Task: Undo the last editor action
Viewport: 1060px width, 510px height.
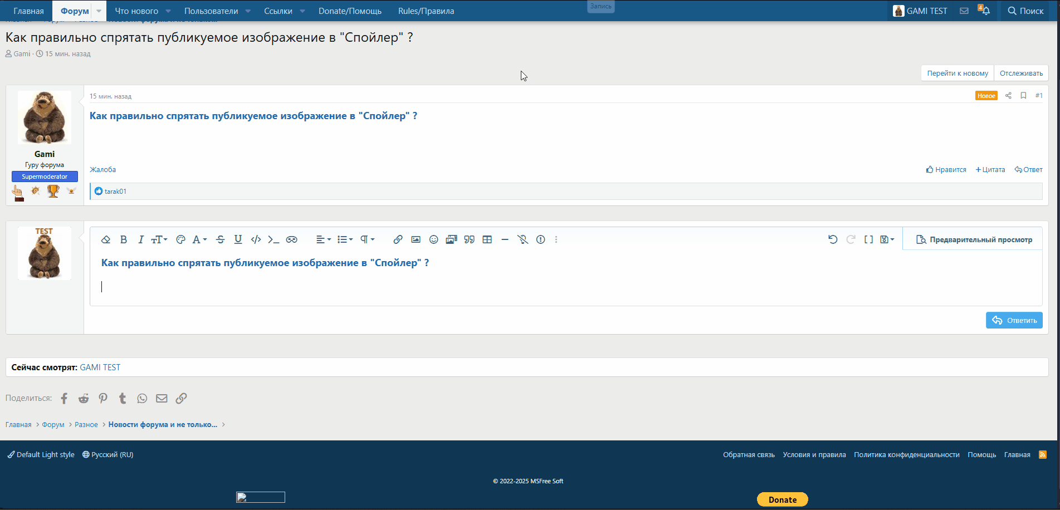Action: pyautogui.click(x=833, y=239)
